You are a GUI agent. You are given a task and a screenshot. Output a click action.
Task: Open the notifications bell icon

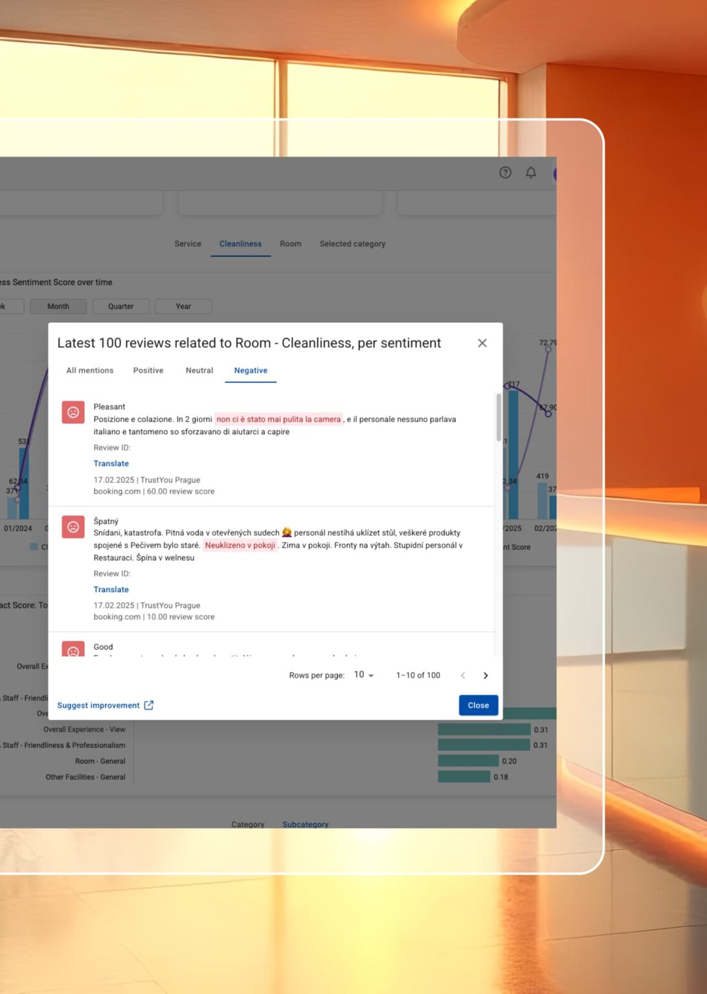pos(531,172)
